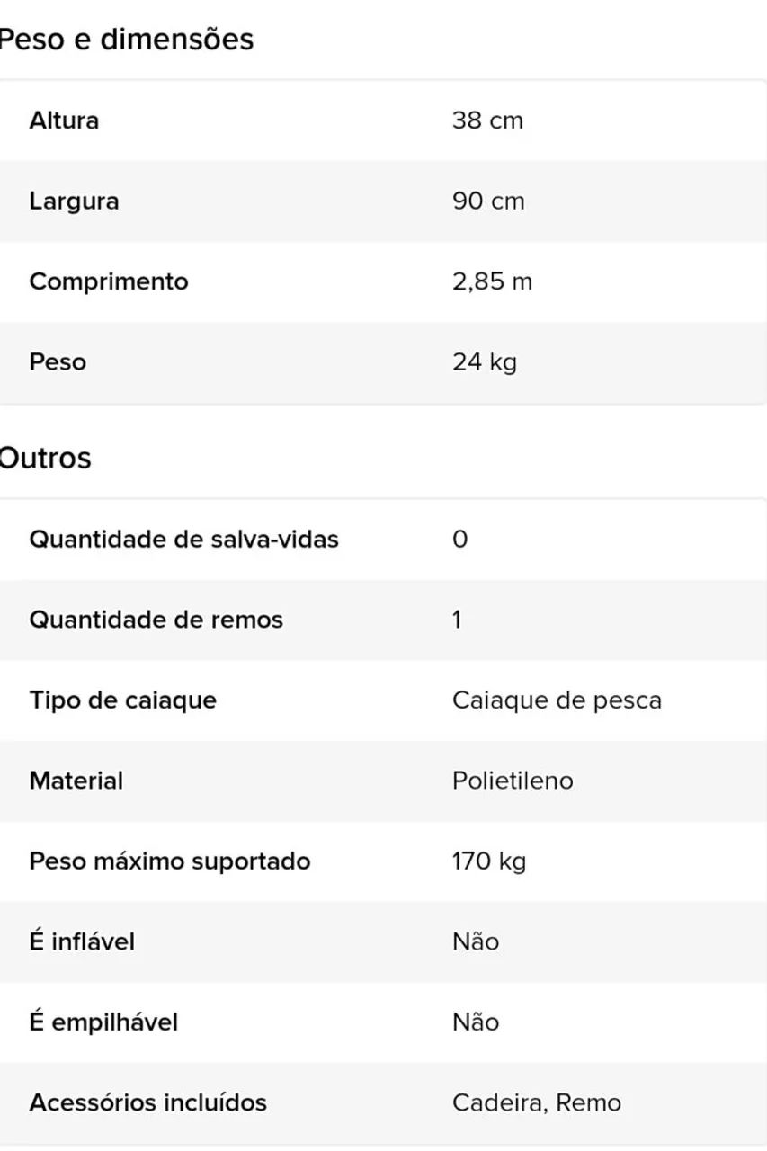The image size is (767, 1151).
Task: Select the "Peso máximo suportado" label
Action: tap(170, 861)
